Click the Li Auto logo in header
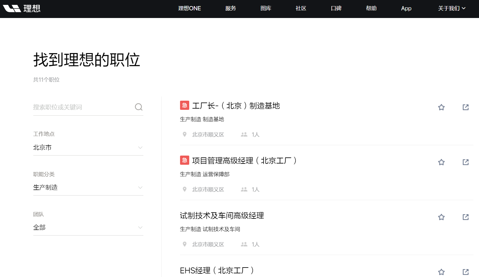 point(21,8)
